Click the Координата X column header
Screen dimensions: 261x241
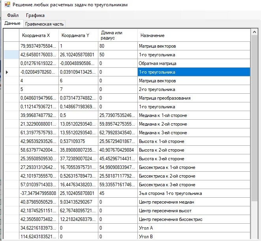pos(39,35)
